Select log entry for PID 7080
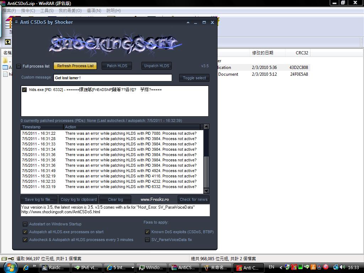 coord(112,133)
